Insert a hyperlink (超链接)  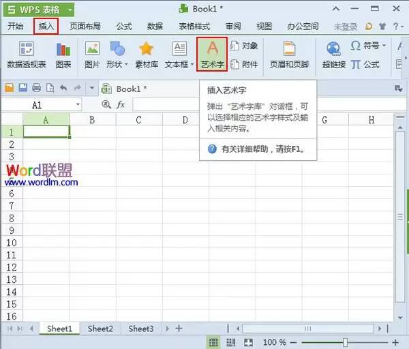click(x=334, y=55)
